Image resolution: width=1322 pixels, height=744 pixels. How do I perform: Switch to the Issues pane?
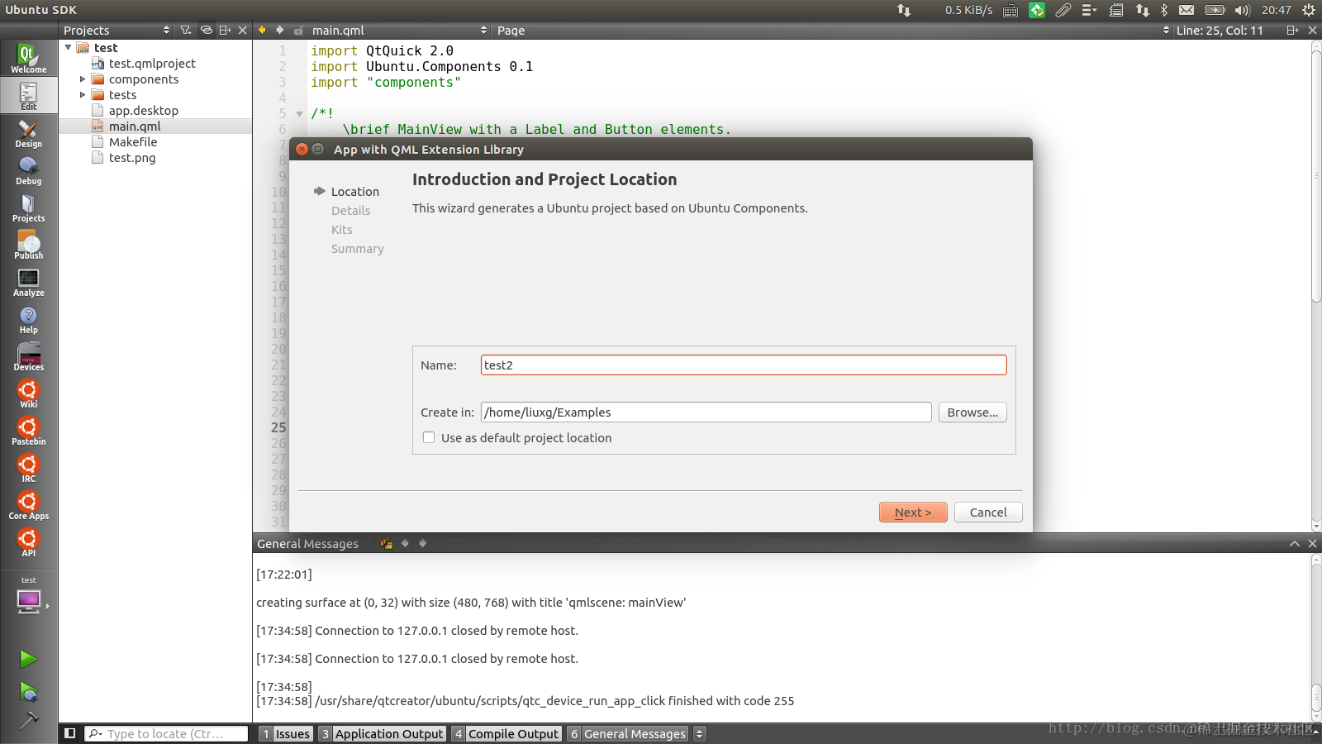tap(286, 733)
